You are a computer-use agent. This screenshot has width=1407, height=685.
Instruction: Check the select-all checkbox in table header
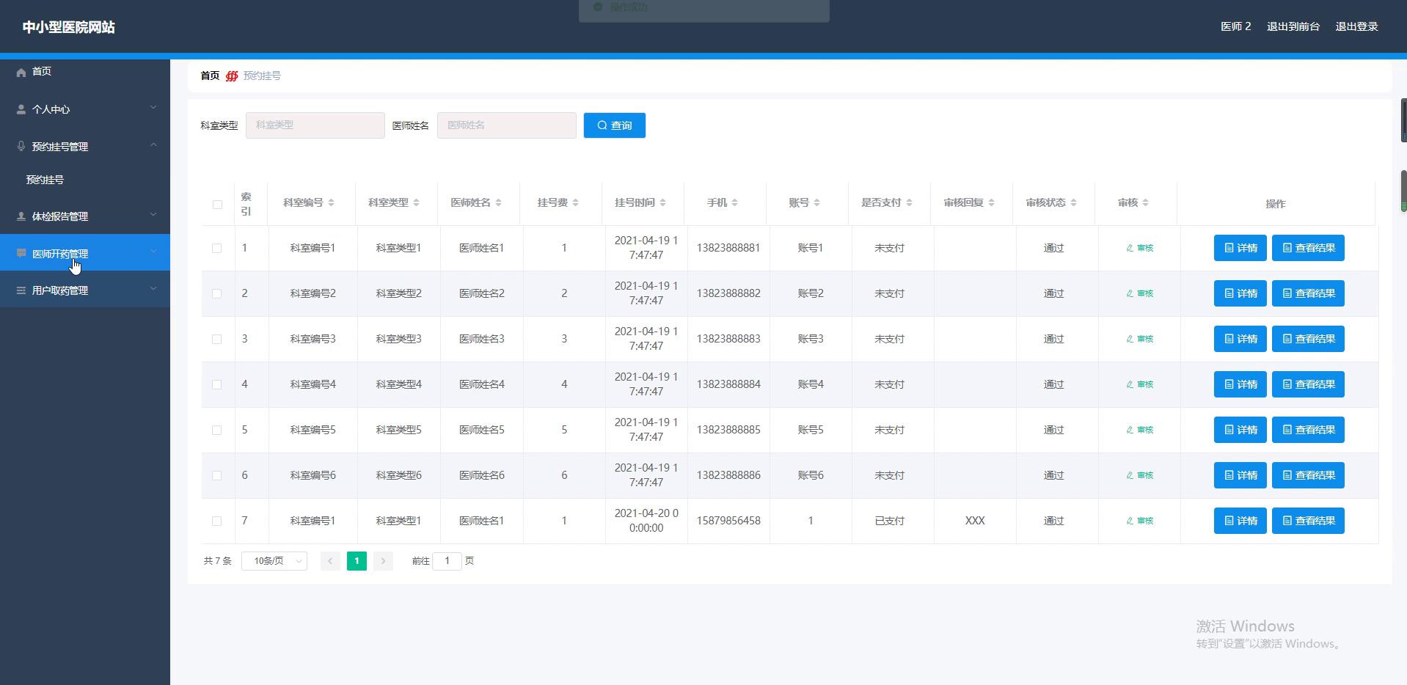pyautogui.click(x=216, y=205)
